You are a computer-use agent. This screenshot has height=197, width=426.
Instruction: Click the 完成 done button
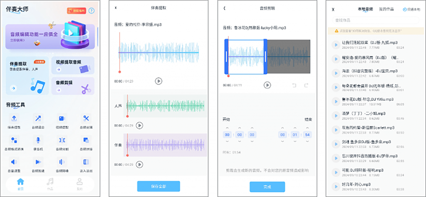(x=267, y=187)
